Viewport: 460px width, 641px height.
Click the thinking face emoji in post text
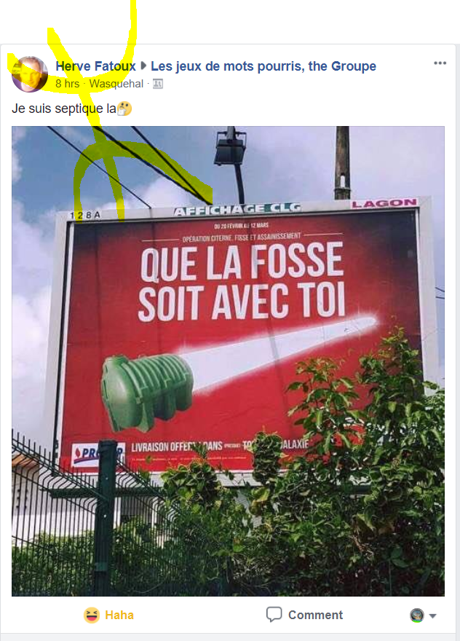click(x=124, y=109)
